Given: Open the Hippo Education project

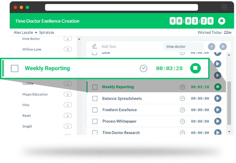Looking at the screenshot, I should tap(35, 94).
